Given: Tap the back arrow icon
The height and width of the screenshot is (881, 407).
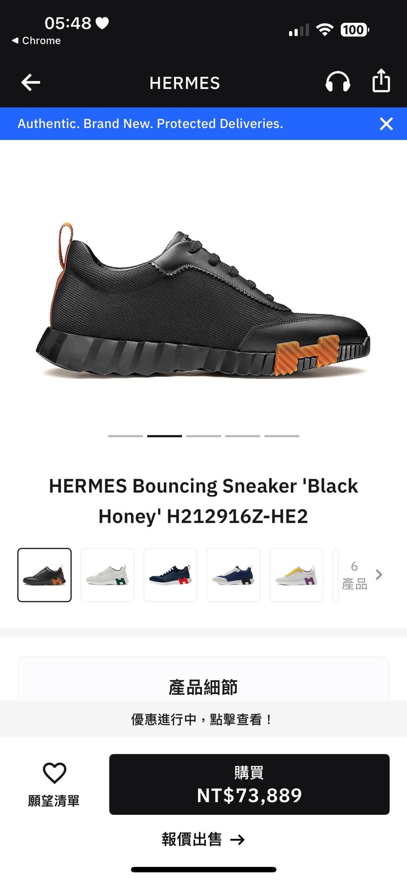Looking at the screenshot, I should pos(31,82).
